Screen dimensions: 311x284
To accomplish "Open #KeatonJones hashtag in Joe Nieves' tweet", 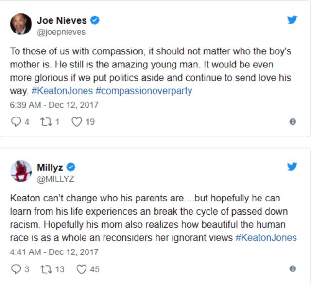I will pos(62,91).
